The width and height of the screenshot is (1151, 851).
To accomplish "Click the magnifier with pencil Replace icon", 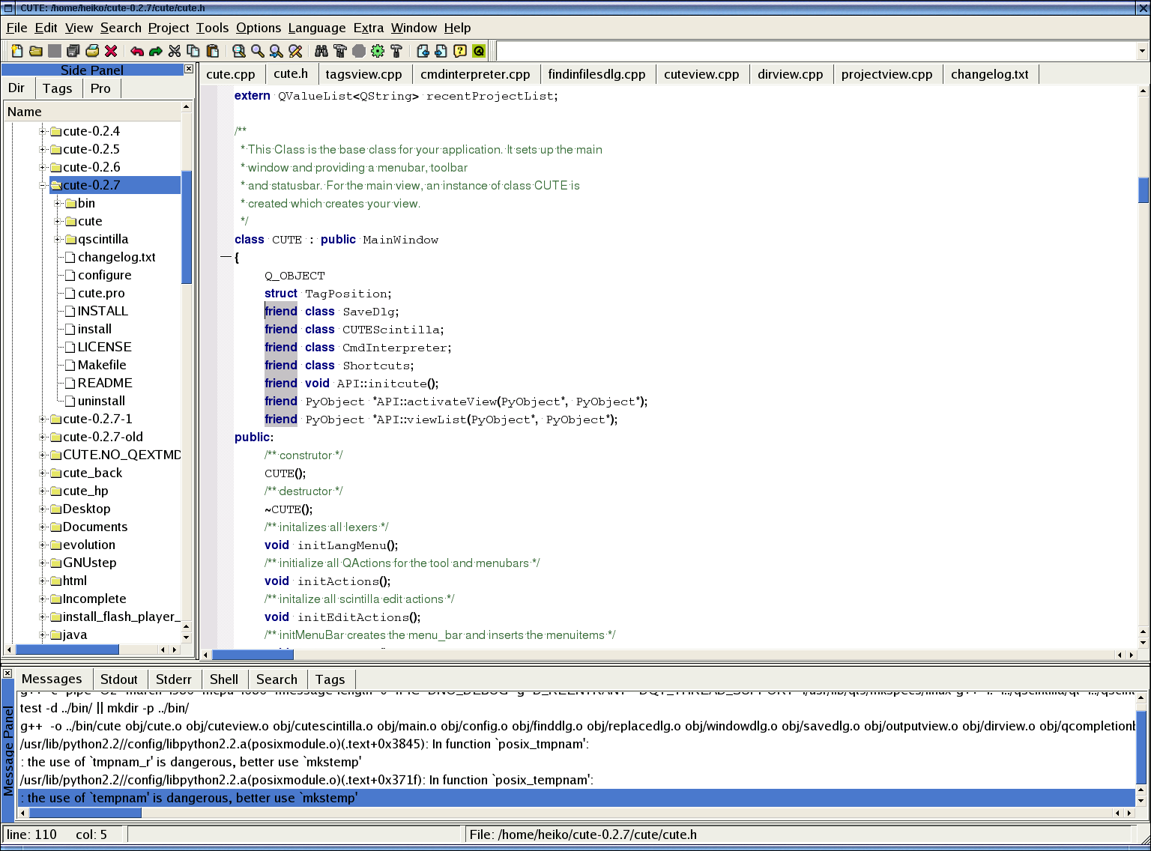I will (x=295, y=51).
